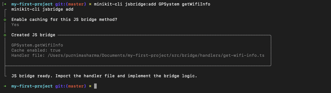
Task: Click the gray block cursor at the prompt
Action: (95, 86)
